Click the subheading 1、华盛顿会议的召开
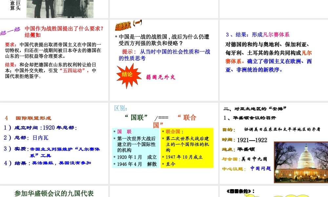The image size is (328, 197). [250, 118]
